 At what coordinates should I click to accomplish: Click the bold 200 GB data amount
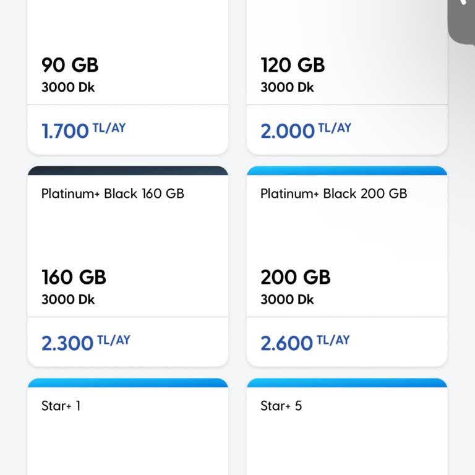[296, 277]
